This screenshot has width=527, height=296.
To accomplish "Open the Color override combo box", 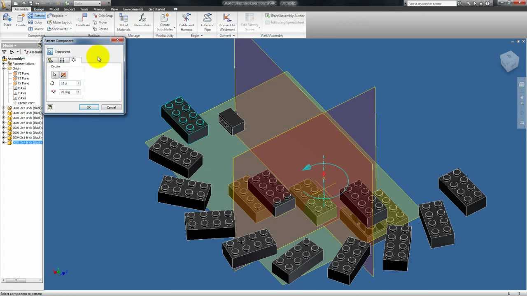I will tap(87, 3).
